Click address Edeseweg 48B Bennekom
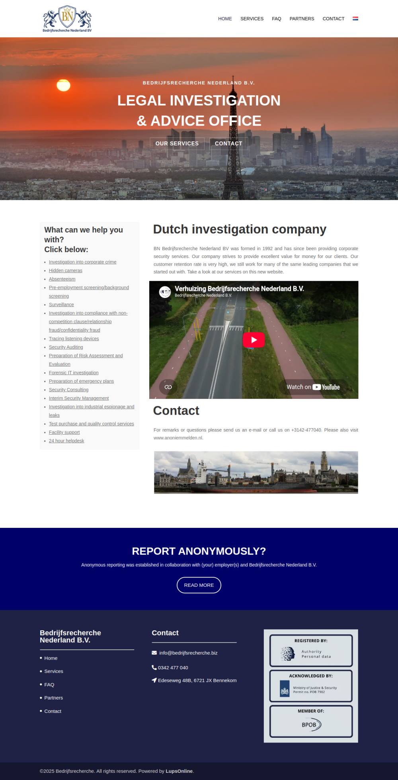The image size is (398, 780). (x=197, y=680)
